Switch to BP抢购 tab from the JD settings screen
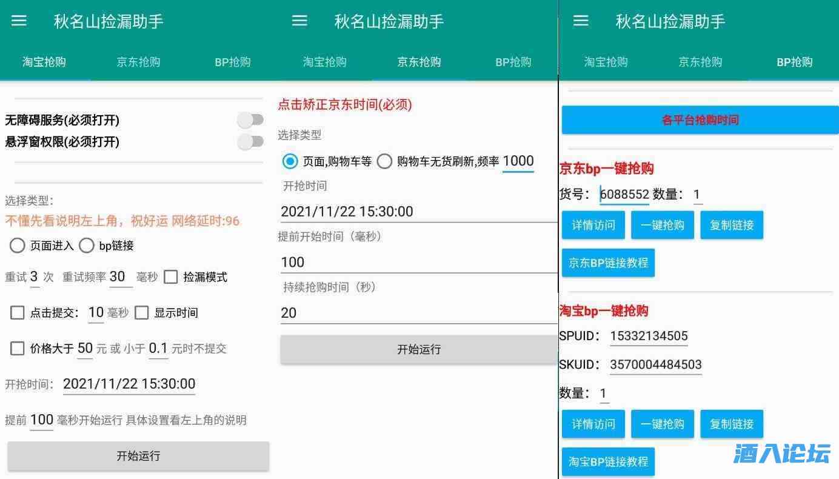 coord(513,62)
